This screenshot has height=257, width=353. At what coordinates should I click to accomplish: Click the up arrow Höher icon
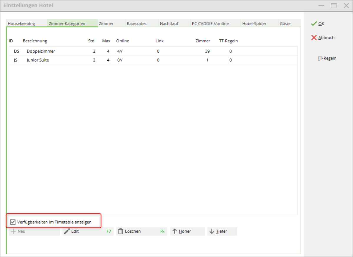174,231
